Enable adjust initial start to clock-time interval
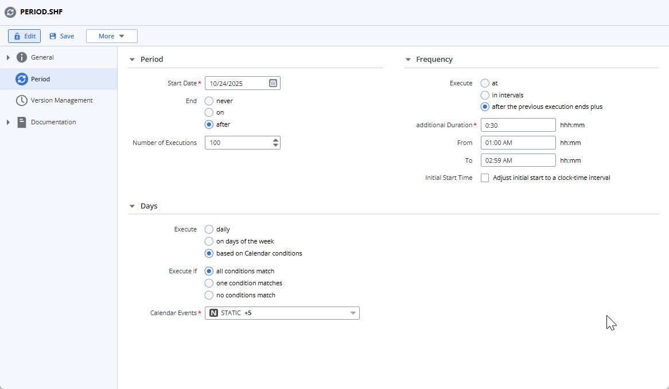Viewport: 669px width, 389px height. coord(485,178)
